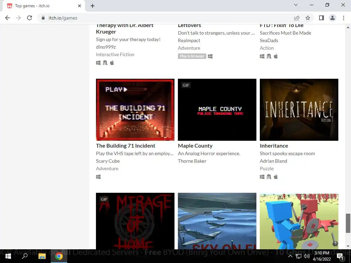Visit author Adrian Bland's page

pos(273,161)
